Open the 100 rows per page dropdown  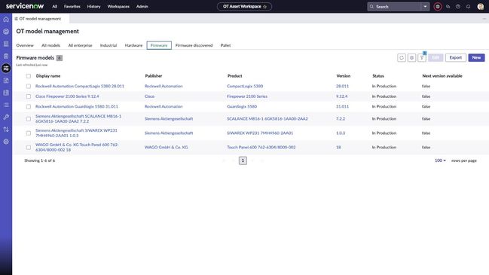pos(440,160)
